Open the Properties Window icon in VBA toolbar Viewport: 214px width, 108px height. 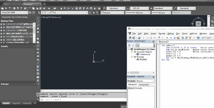(x=186, y=38)
